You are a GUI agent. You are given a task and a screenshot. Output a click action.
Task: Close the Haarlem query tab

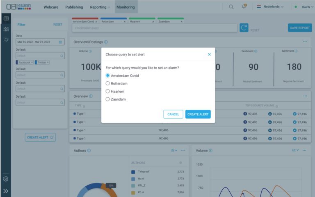click(153, 22)
